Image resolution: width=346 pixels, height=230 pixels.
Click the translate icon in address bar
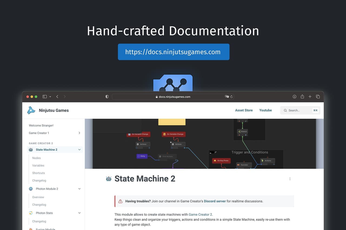pyautogui.click(x=227, y=97)
